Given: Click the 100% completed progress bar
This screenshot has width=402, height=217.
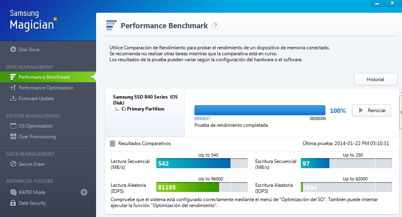Looking at the screenshot, I should pyautogui.click(x=260, y=110).
